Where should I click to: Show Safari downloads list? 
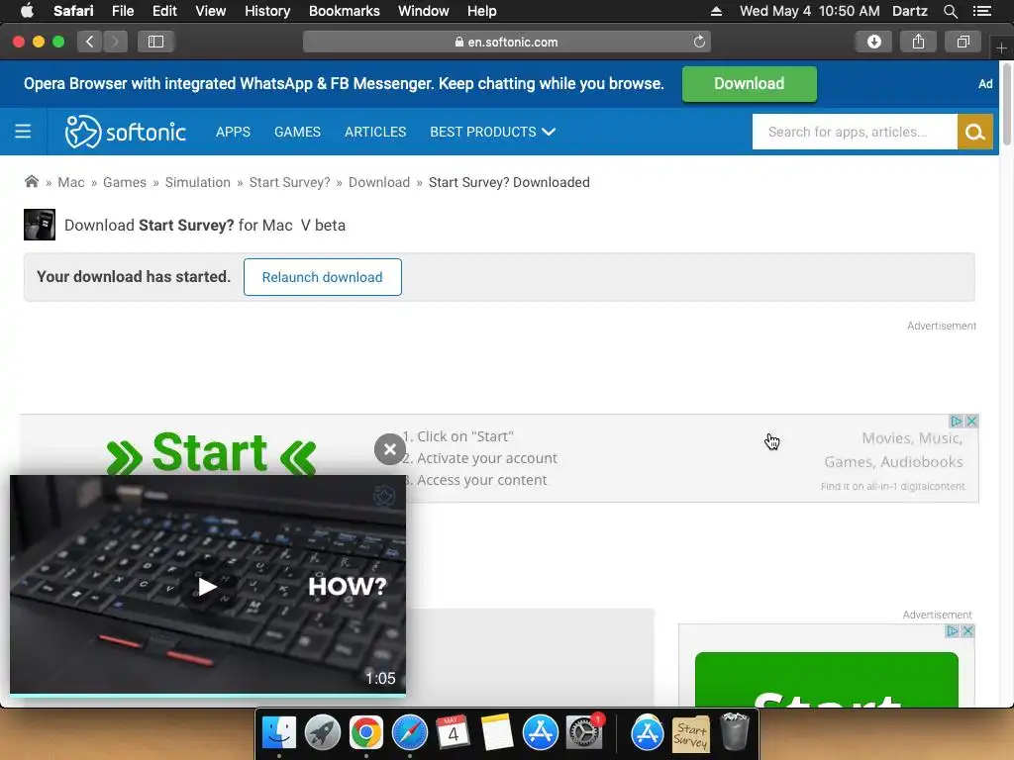pyautogui.click(x=873, y=42)
